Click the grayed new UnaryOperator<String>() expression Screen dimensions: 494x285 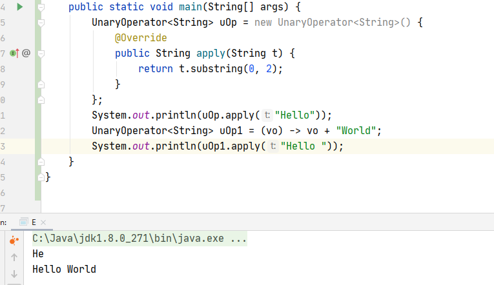pyautogui.click(x=341, y=23)
